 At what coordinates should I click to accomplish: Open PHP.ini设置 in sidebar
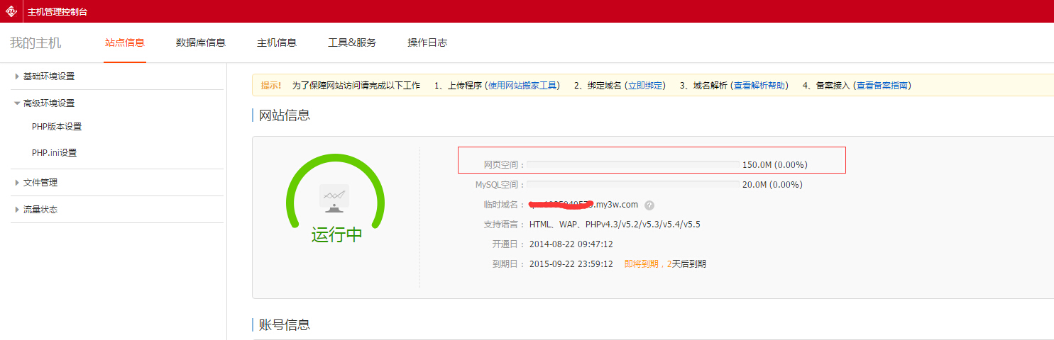point(54,153)
